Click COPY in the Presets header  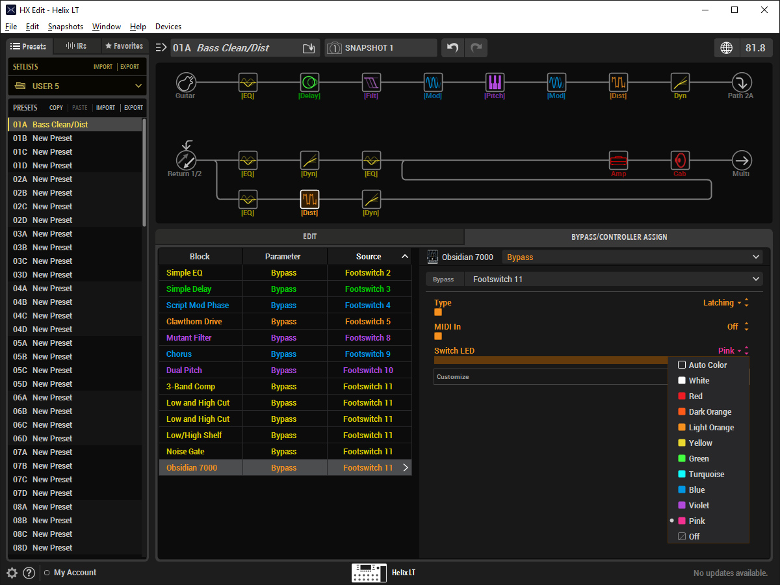[x=57, y=108]
